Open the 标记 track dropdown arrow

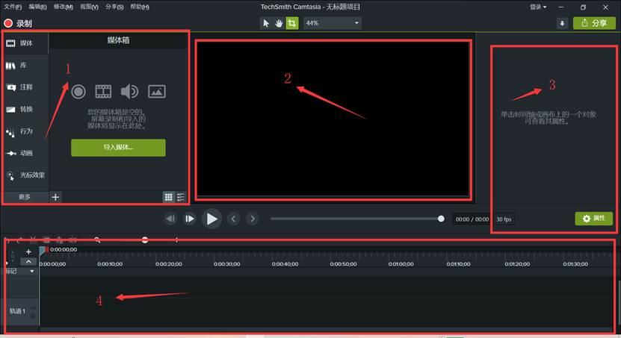pyautogui.click(x=32, y=271)
